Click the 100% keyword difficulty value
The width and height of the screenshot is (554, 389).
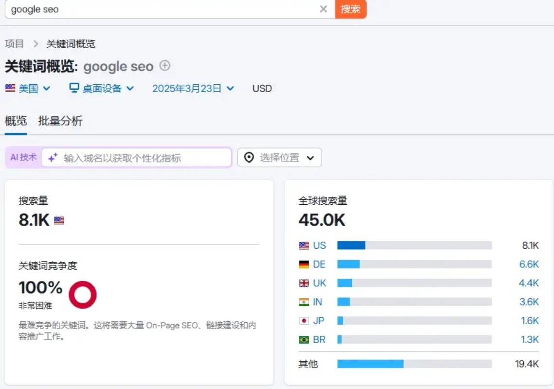pos(40,287)
